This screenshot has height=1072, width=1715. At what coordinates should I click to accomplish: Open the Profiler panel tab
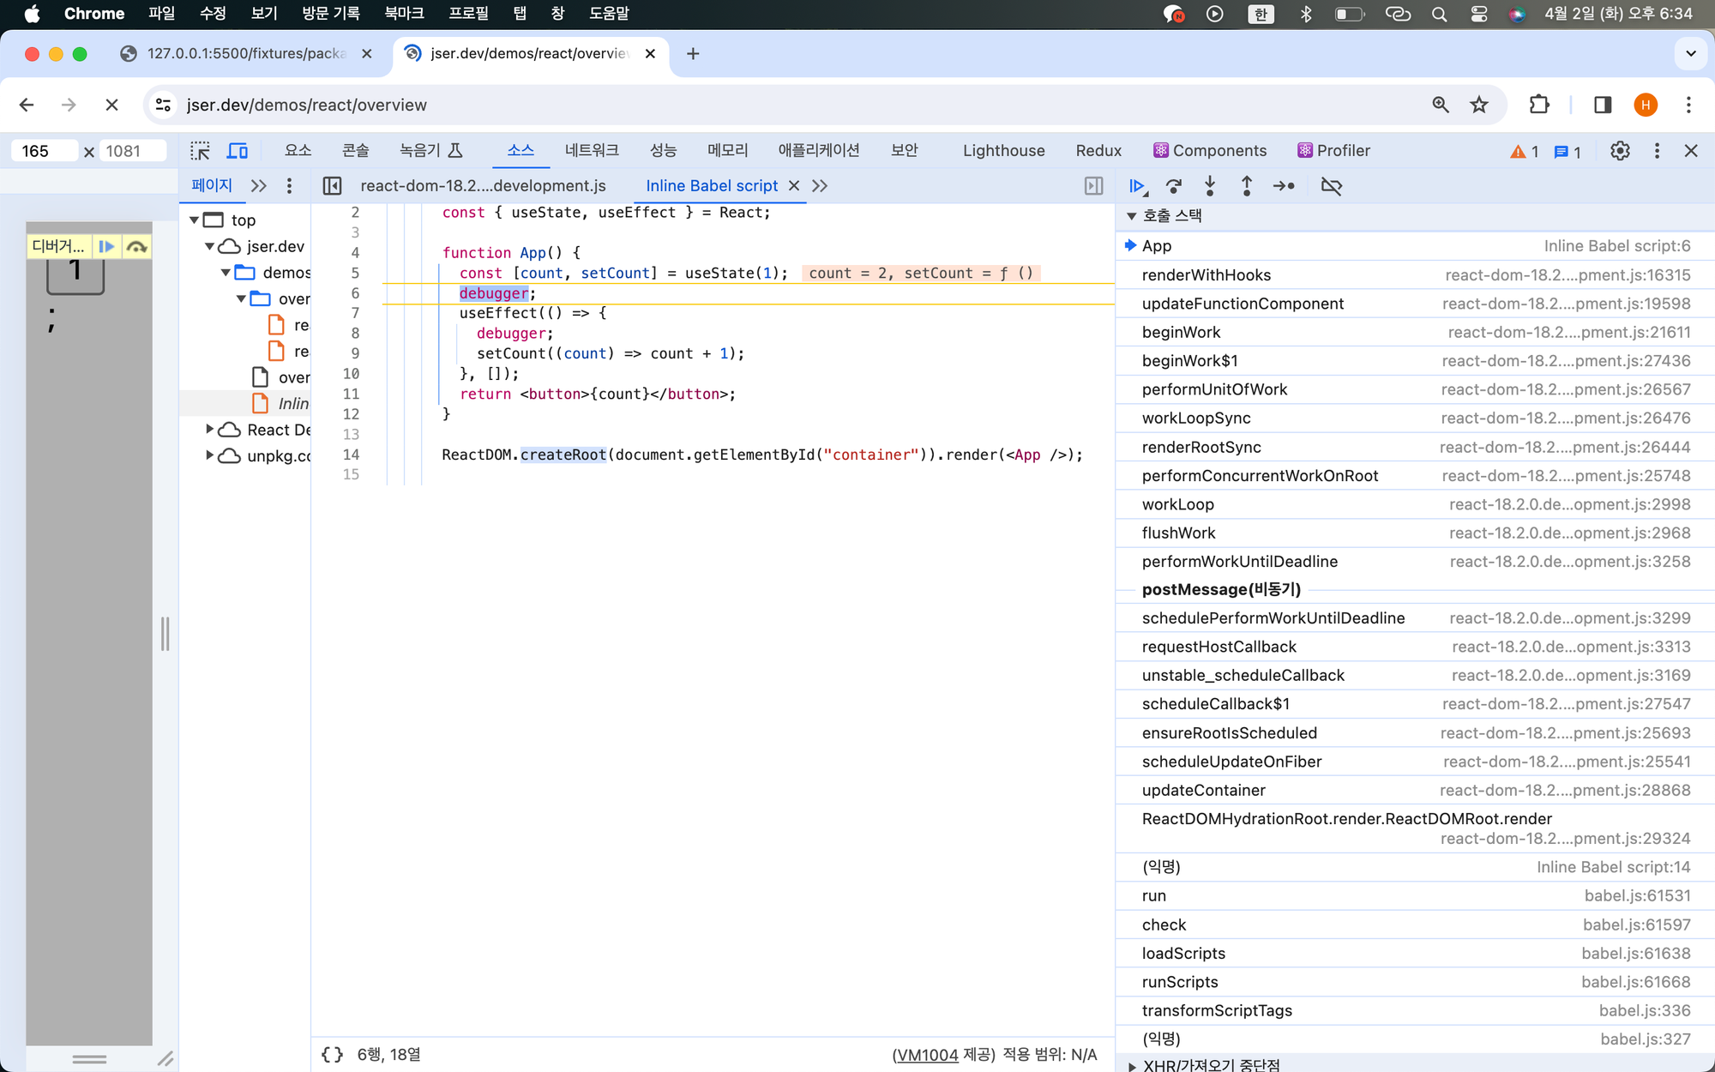1333,151
